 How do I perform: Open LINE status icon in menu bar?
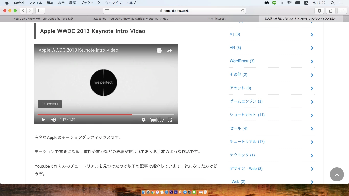click(274, 3)
